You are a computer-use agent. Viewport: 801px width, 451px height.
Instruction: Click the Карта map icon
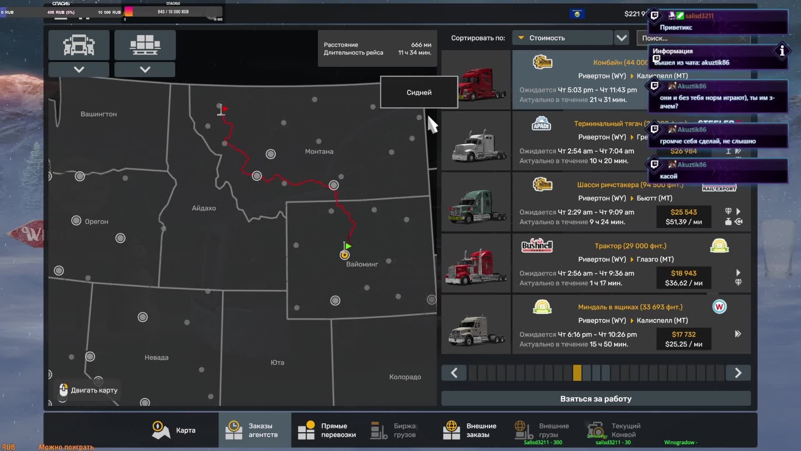click(161, 430)
